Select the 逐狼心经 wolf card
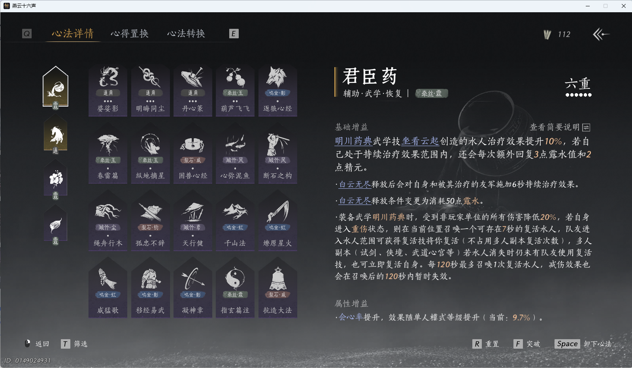Viewport: 632px width, 368px height. pyautogui.click(x=277, y=90)
